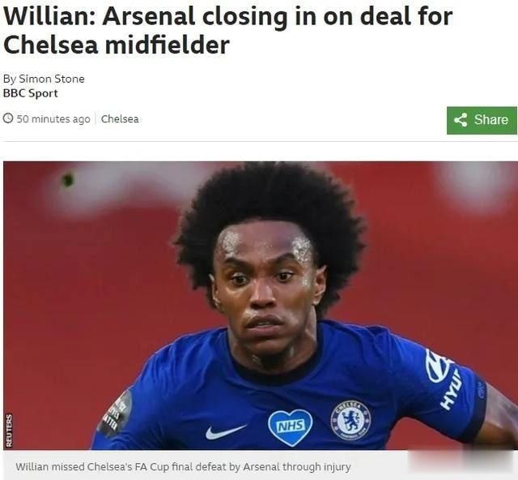Screen dimensions: 518x480
Task: Open the Chelsea topic link
Action: [x=120, y=119]
